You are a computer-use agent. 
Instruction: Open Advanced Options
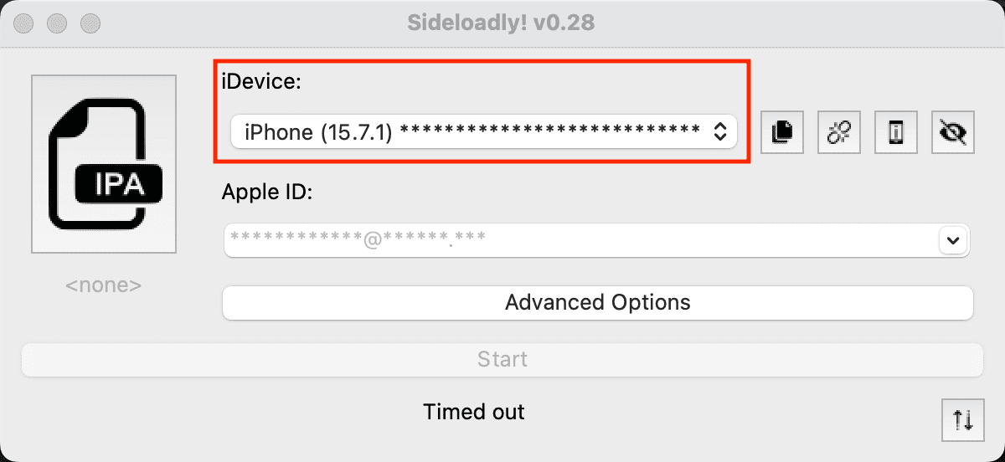[598, 303]
